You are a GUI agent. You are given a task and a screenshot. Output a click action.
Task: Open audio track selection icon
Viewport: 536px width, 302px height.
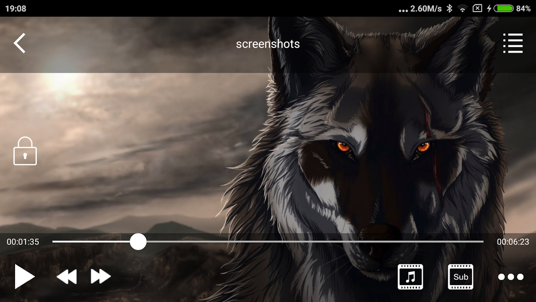tap(410, 277)
